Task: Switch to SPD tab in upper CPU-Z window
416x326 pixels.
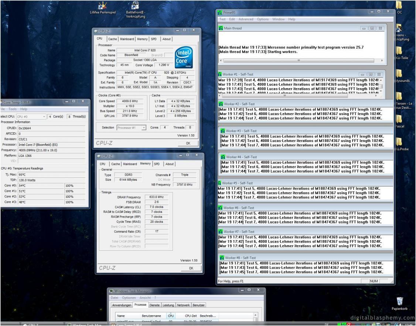Action: click(154, 39)
